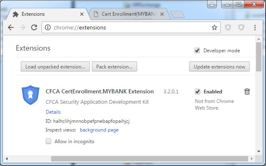
Task: Click the horizontal scrollbar left arrow
Action: (x=7, y=159)
